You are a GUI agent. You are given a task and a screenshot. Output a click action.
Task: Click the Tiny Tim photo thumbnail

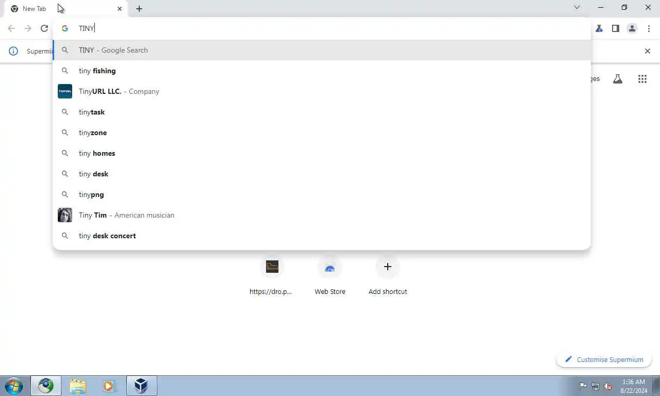point(65,215)
